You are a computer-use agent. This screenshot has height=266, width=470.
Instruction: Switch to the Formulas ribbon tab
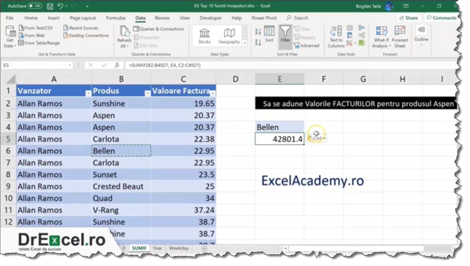[116, 18]
